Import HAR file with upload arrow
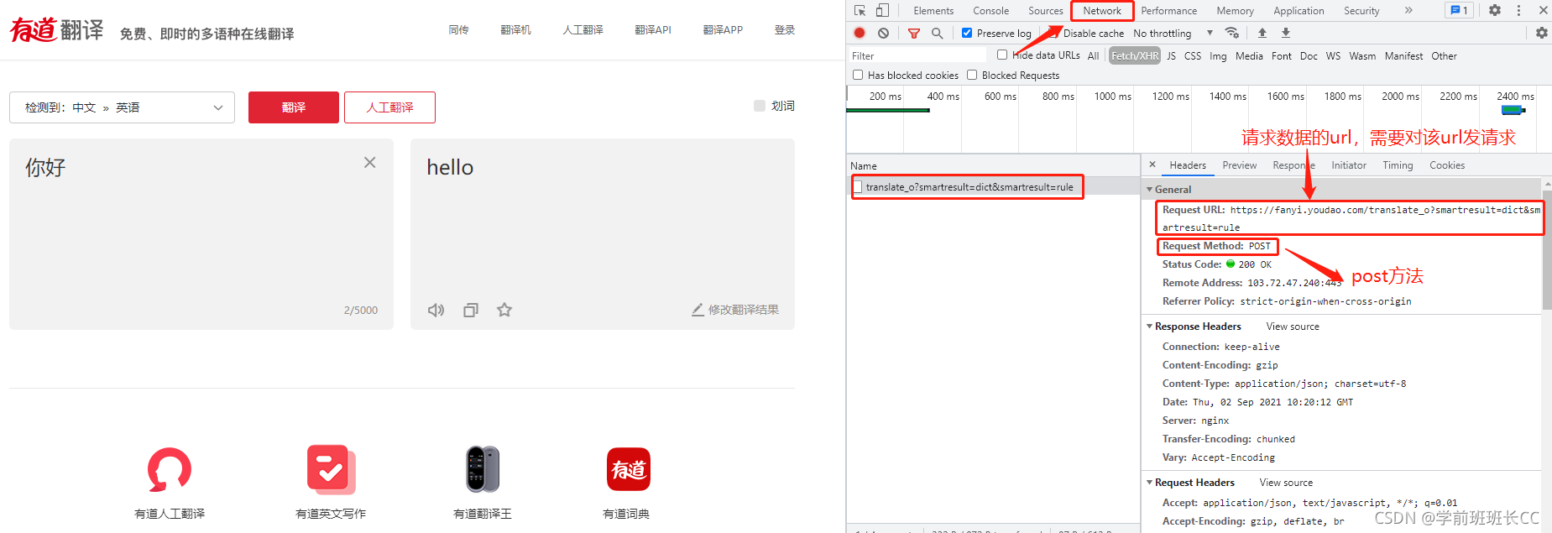 point(1262,33)
